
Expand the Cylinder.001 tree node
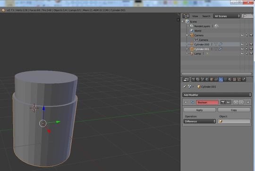coord(187,49)
